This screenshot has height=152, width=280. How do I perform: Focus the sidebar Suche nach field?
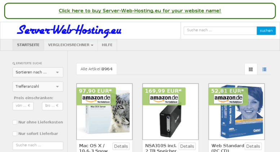[x=38, y=146]
